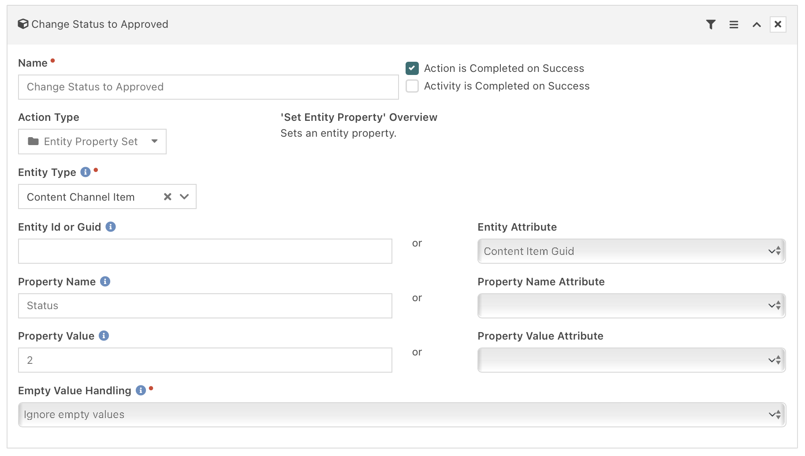The image size is (805, 456).
Task: Click the info icon next to Property Value
Action: coord(104,336)
